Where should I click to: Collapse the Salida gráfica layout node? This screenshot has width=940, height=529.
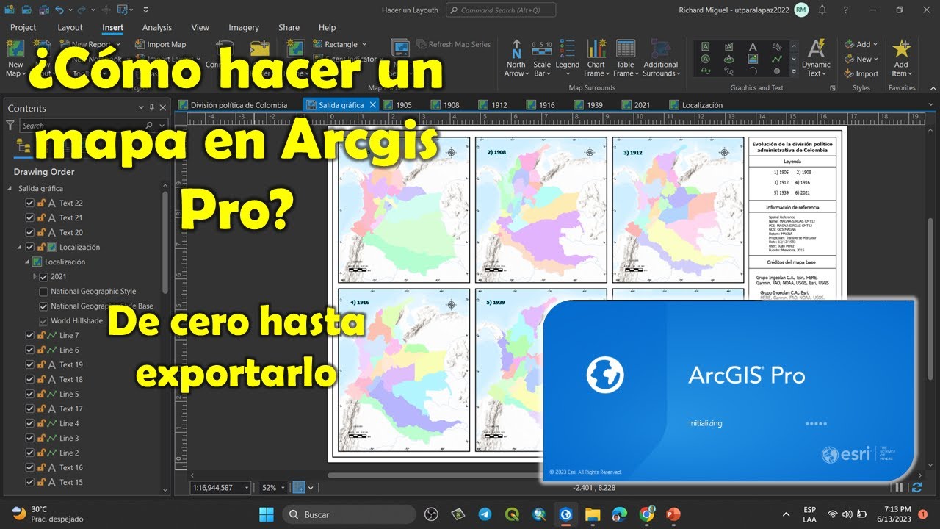(x=10, y=188)
